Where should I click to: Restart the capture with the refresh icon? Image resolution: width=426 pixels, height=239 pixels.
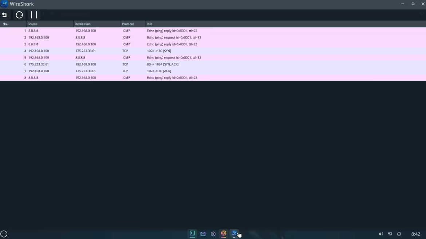tap(19, 15)
